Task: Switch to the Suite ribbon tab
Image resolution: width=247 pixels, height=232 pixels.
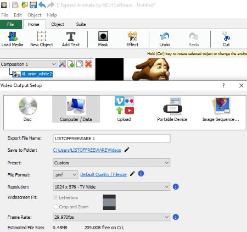Action: tap(81, 24)
